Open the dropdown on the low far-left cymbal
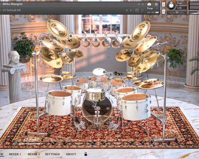The width and height of the screenshot is (199, 159). coord(41,79)
